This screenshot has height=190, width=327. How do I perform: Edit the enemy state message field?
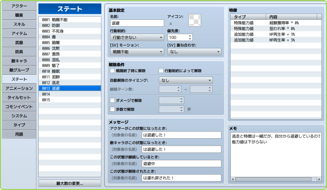click(x=182, y=149)
